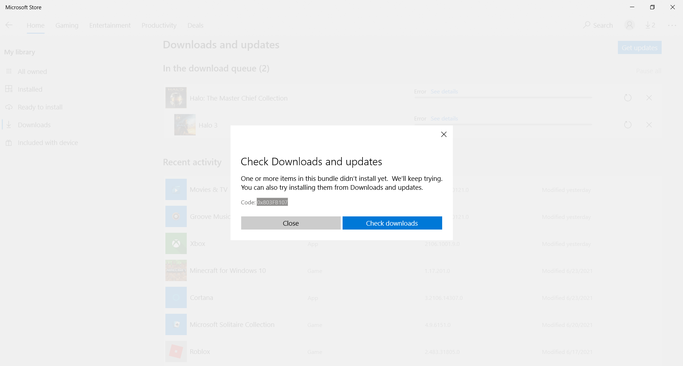Screen dimensions: 683x366
Task: Click the Downloads arrow icon in sidebar
Action: click(x=9, y=124)
